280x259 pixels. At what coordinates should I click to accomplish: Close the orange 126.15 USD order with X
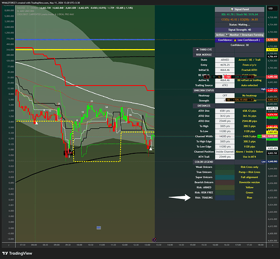point(252,100)
